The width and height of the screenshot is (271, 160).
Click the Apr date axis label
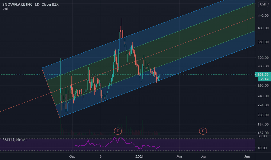(x=204, y=157)
